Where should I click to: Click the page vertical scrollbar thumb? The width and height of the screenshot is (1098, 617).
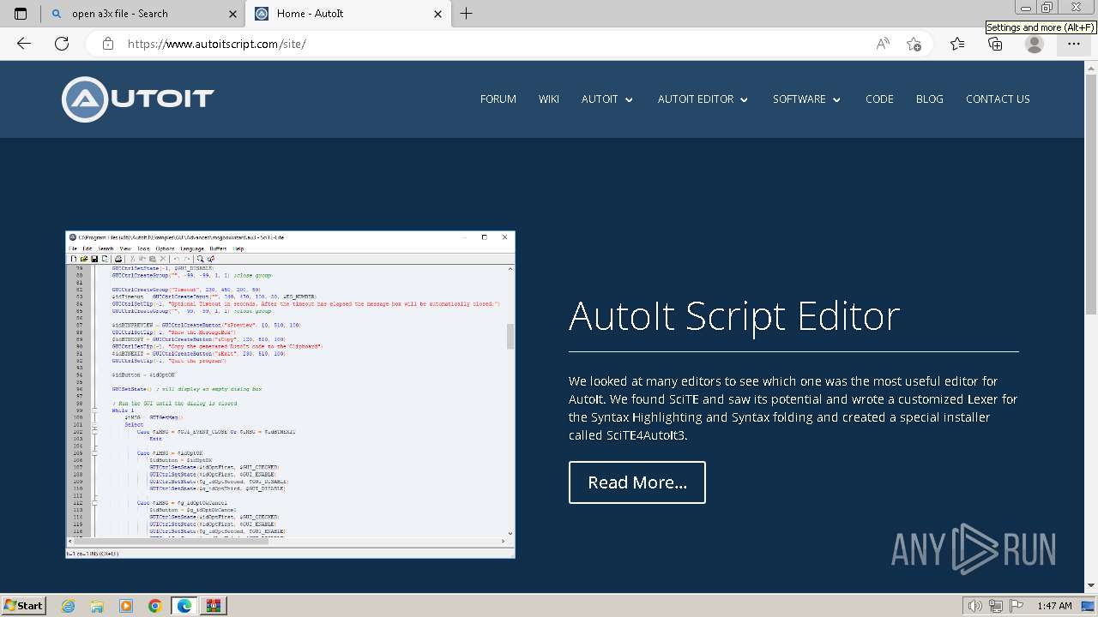point(1091,195)
